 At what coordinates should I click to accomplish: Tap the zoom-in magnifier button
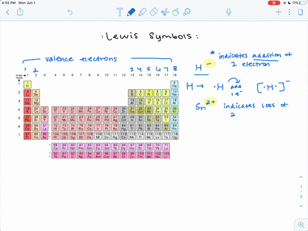[x=302, y=225]
